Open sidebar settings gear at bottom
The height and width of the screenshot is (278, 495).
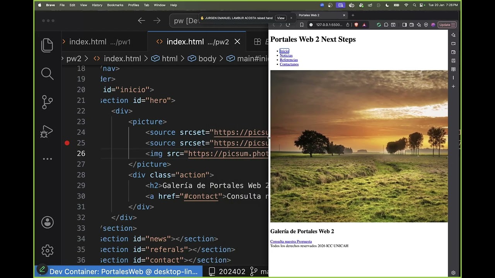click(453, 273)
